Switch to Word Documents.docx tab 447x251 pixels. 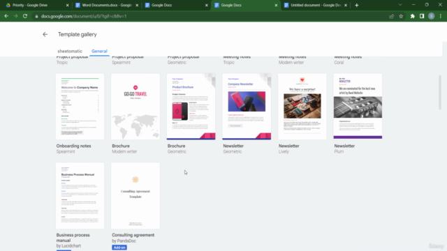pos(107,5)
